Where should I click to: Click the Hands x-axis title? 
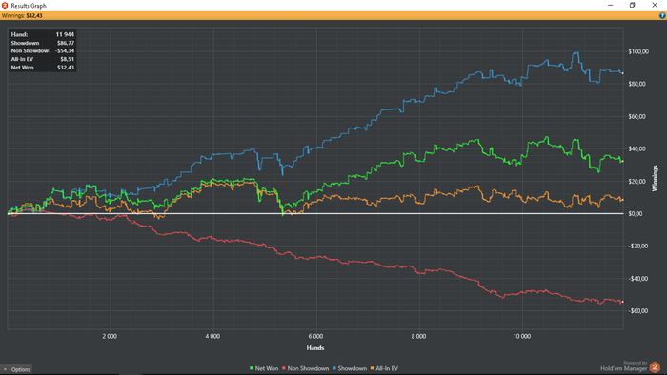[315, 347]
